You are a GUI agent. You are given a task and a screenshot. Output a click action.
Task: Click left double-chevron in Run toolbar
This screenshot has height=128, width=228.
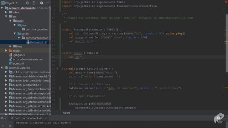click(3, 126)
